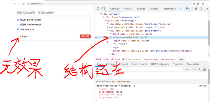Collapse the todo-footer div node
This screenshot has height=102, width=210.
[108, 31]
